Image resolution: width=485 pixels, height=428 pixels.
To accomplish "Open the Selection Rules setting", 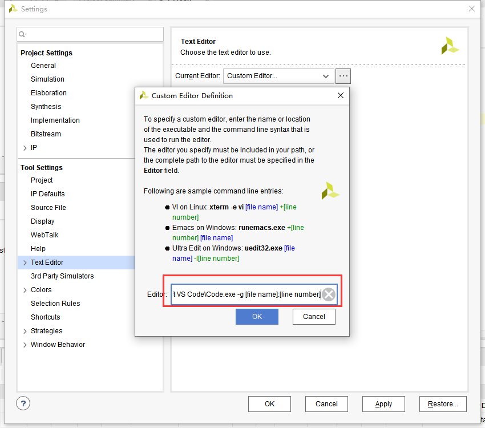I will [x=55, y=304].
